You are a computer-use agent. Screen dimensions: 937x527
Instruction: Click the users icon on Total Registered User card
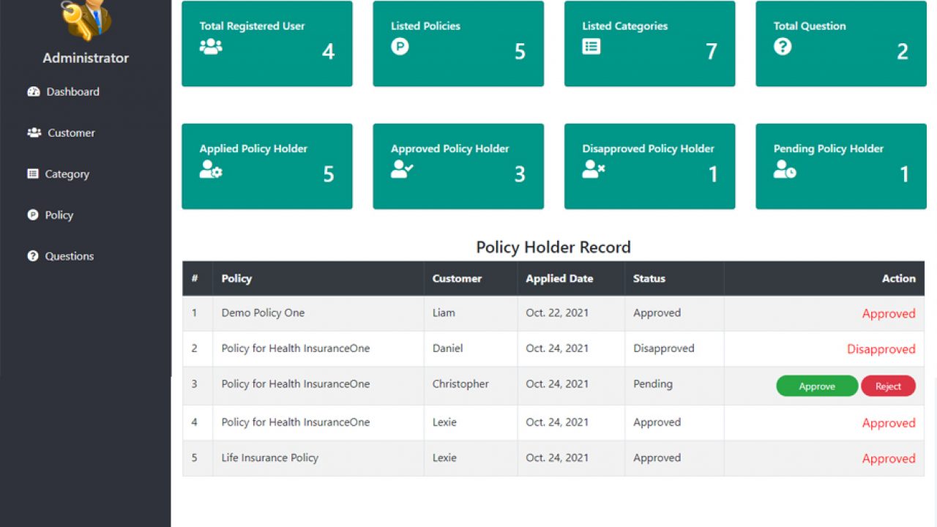pyautogui.click(x=211, y=47)
